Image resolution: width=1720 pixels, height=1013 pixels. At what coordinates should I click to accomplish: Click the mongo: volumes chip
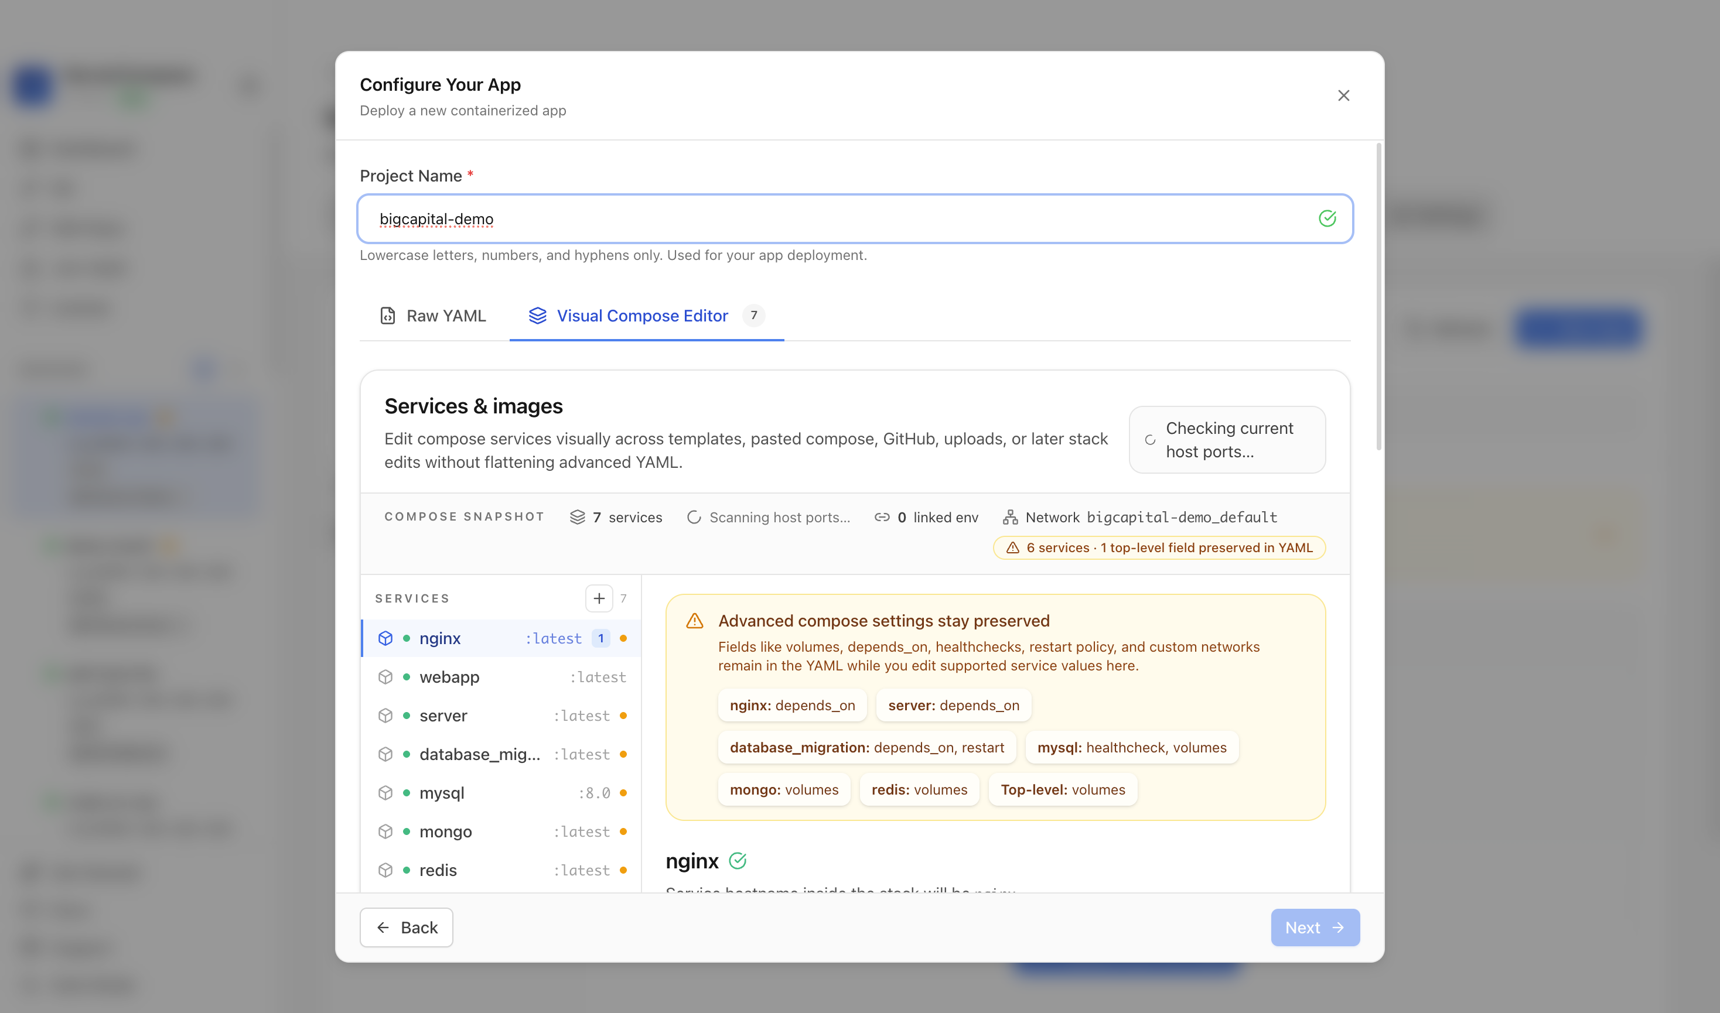[784, 790]
